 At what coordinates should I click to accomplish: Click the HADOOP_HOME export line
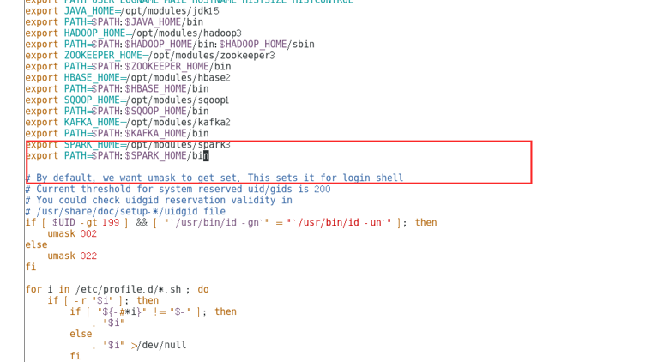coord(133,33)
